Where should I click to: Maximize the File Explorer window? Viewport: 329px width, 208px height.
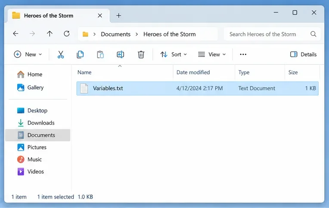(295, 13)
